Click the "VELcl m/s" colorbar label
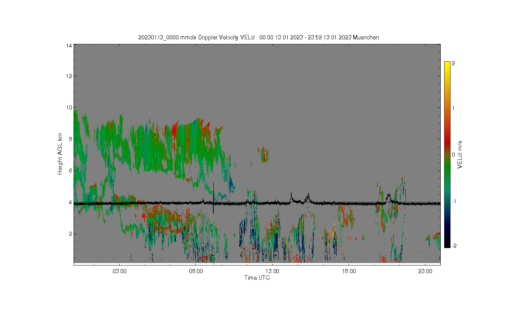The image size is (523, 314). tap(460, 155)
